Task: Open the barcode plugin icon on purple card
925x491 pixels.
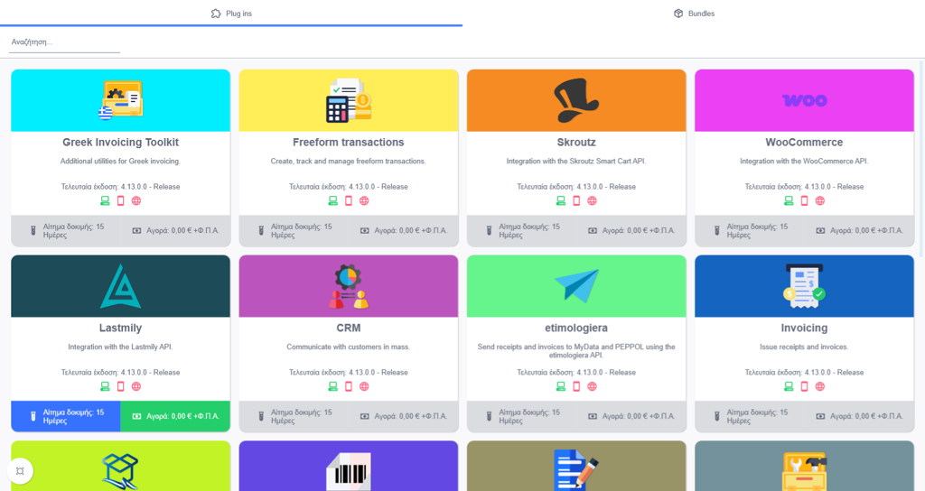Action: [x=349, y=471]
